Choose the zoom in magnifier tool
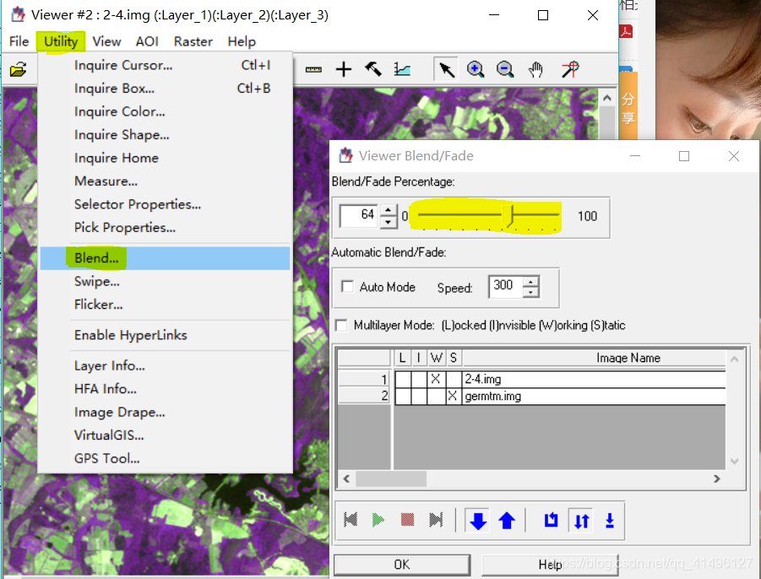Viewport: 761px width, 579px height. click(x=476, y=70)
